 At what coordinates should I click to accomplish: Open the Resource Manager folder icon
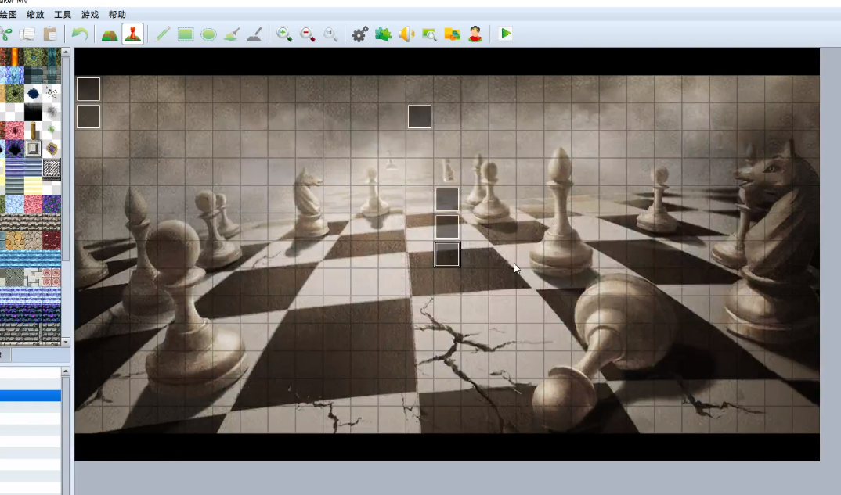pyautogui.click(x=452, y=34)
